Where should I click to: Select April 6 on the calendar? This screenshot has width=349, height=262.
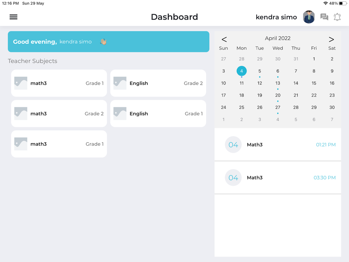click(x=278, y=71)
